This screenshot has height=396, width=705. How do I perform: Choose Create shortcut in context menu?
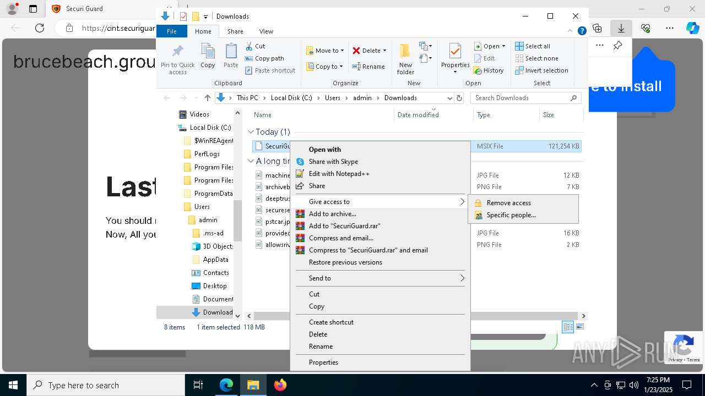[x=380, y=322]
